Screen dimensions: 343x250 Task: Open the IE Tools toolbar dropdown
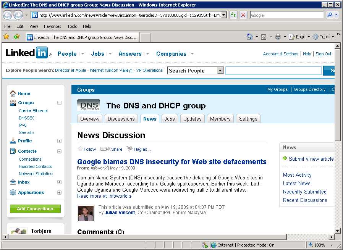pos(333,37)
